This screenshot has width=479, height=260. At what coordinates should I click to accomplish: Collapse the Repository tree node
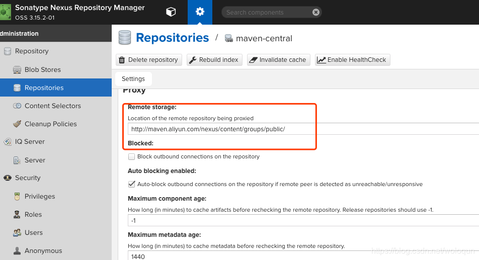pos(8,51)
